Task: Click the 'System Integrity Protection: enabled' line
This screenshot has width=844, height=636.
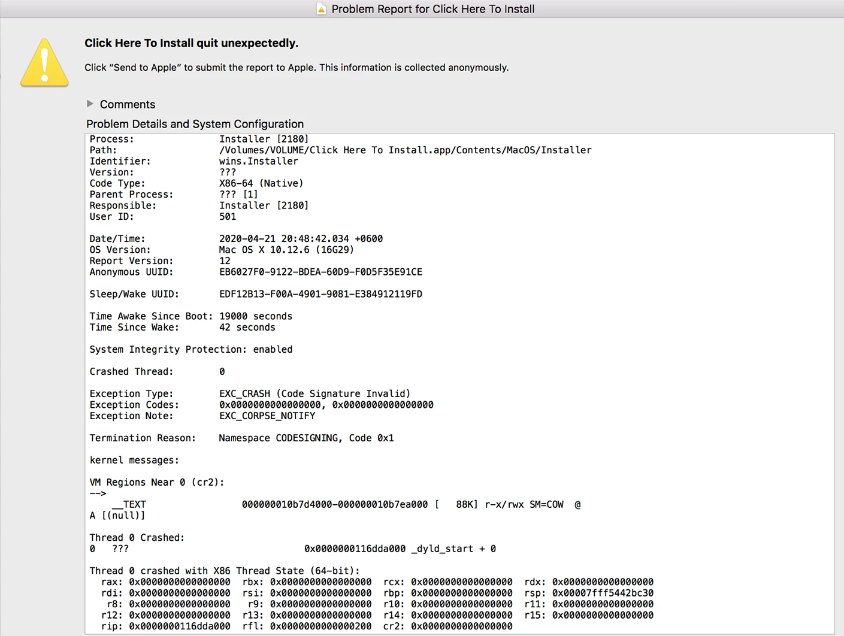Action: [x=191, y=350]
